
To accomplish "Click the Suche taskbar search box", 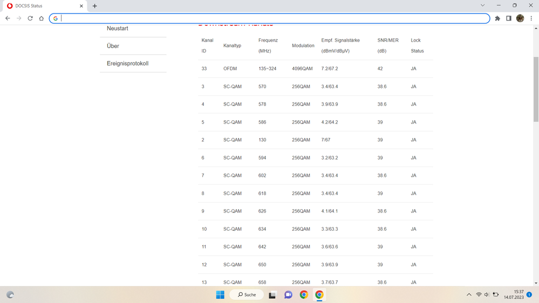I will coord(247,294).
